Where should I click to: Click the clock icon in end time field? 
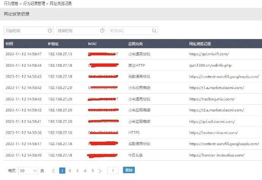click(102, 31)
